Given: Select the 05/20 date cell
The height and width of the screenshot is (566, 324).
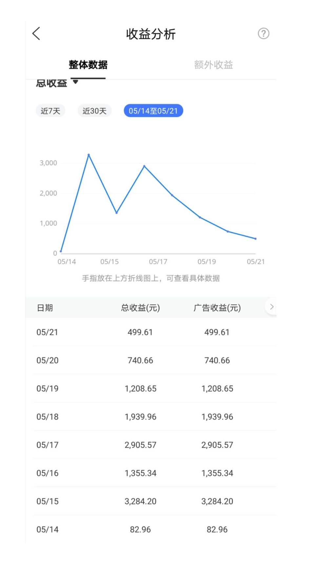Looking at the screenshot, I should [x=47, y=360].
